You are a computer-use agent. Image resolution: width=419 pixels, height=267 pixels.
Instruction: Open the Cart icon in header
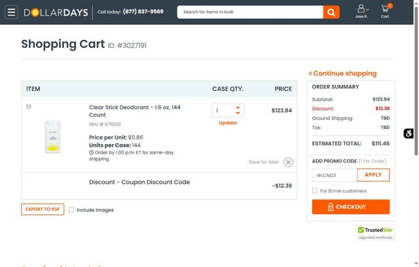386,12
